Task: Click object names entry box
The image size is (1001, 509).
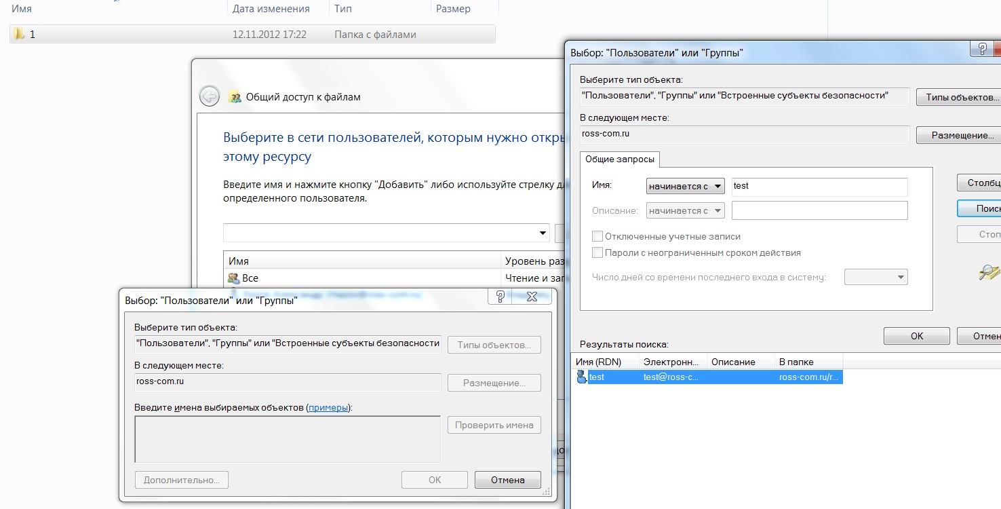Action: click(288, 439)
